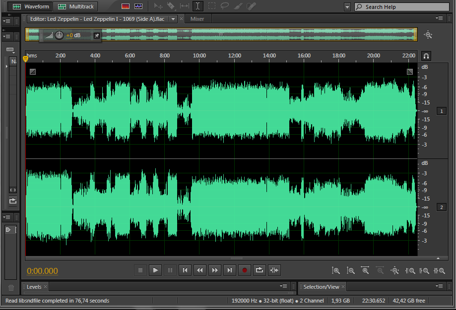Image resolution: width=456 pixels, height=310 pixels.
Task: Select the Marquee Selection tool
Action: (x=212, y=6)
